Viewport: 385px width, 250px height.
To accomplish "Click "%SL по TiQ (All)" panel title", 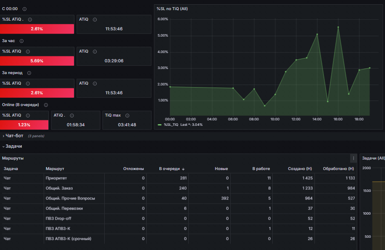I will pyautogui.click(x=172, y=9).
